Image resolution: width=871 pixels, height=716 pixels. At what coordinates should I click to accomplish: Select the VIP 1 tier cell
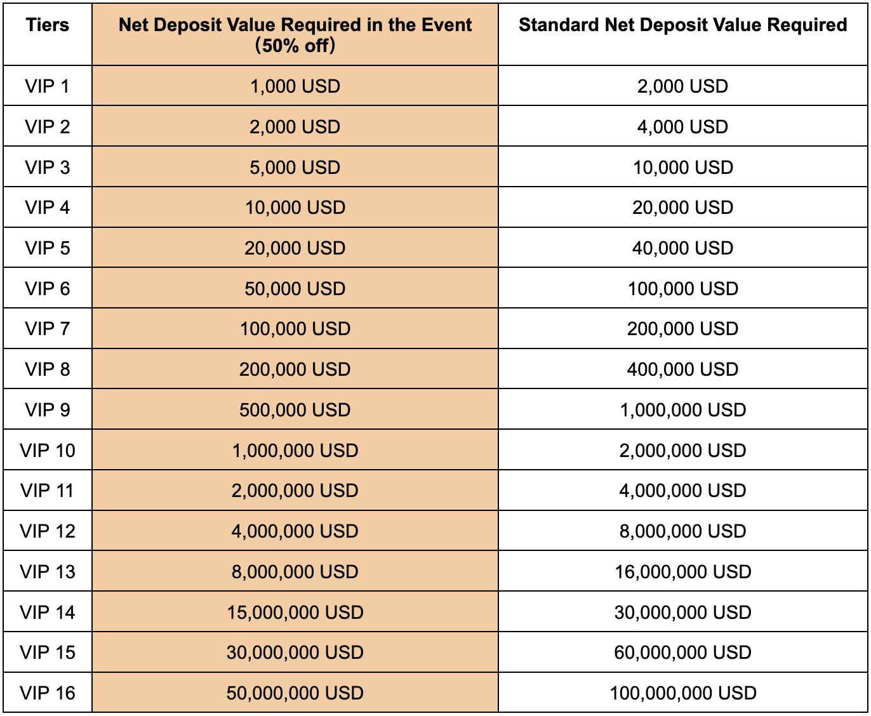click(48, 86)
